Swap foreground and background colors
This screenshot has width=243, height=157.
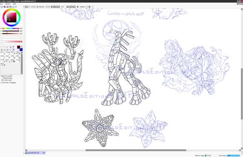click(22, 46)
